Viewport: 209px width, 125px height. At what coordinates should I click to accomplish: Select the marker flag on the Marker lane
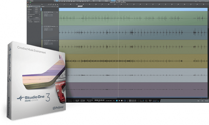tap(80, 6)
